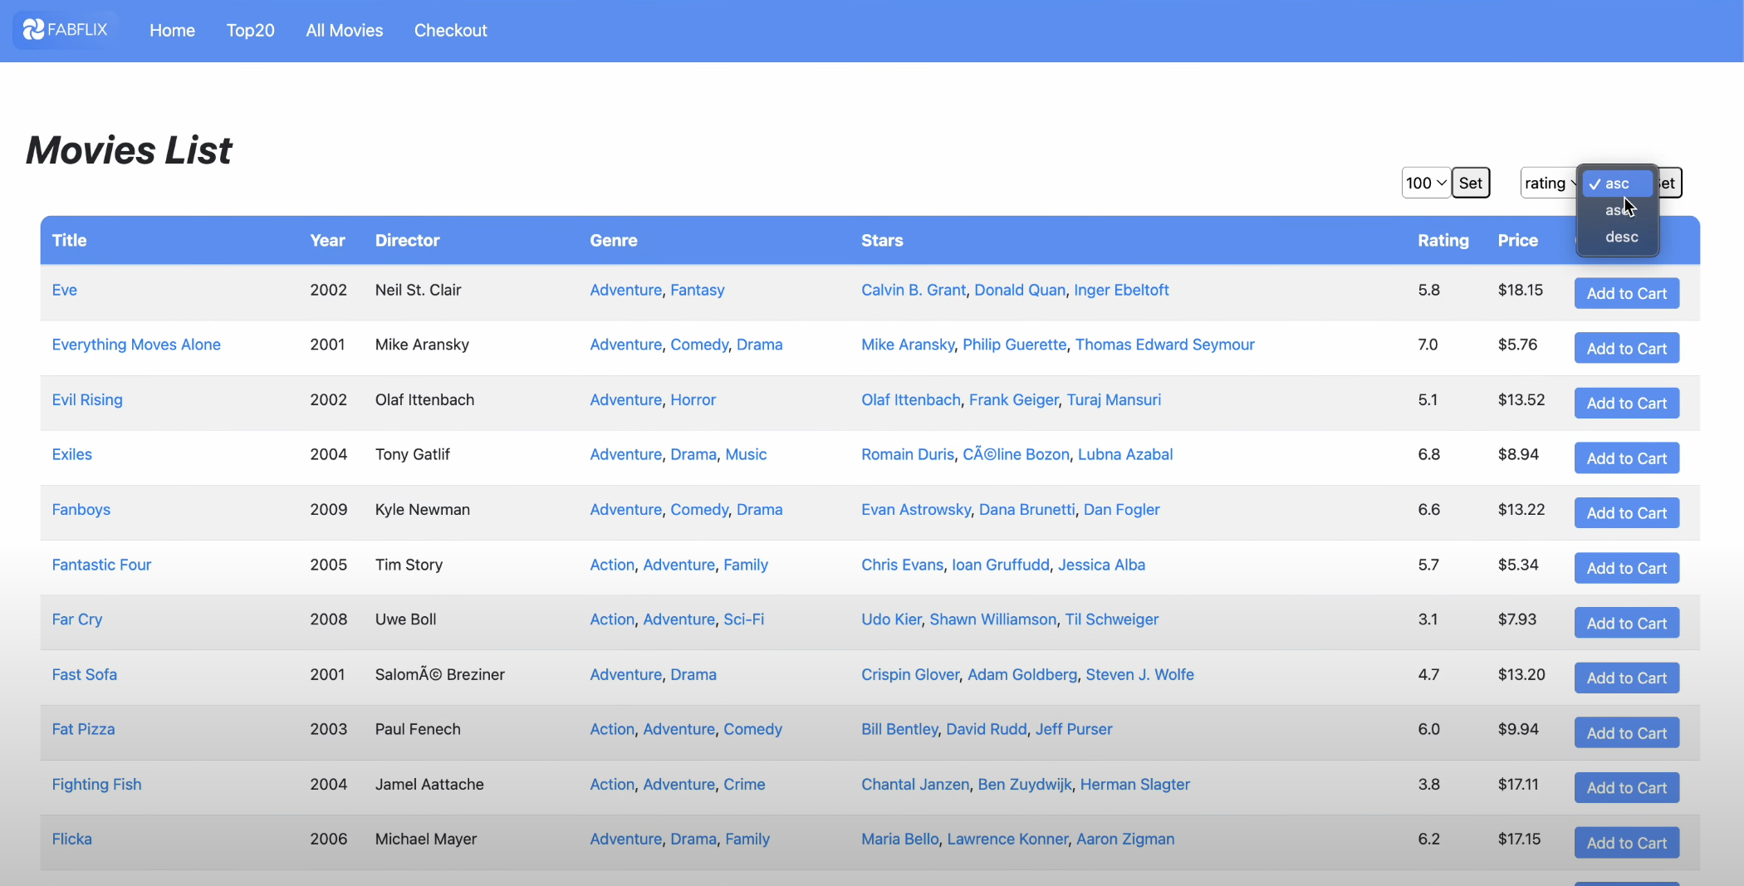Add Eve to cart
The width and height of the screenshot is (1744, 886).
click(1626, 293)
